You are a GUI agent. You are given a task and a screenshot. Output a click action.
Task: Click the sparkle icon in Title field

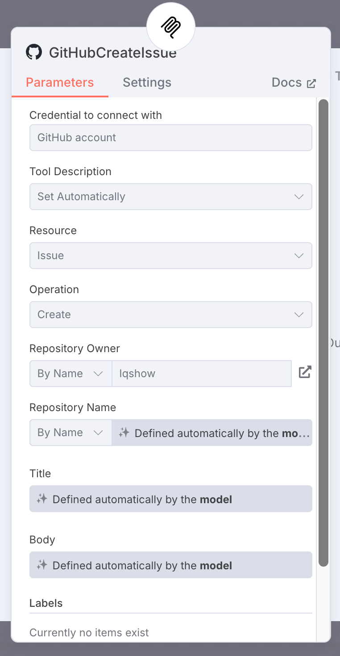coord(42,499)
